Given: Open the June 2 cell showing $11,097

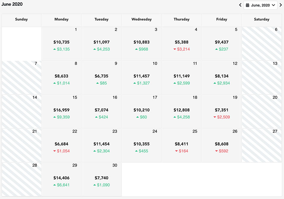Looking at the screenshot, I should [x=101, y=43].
